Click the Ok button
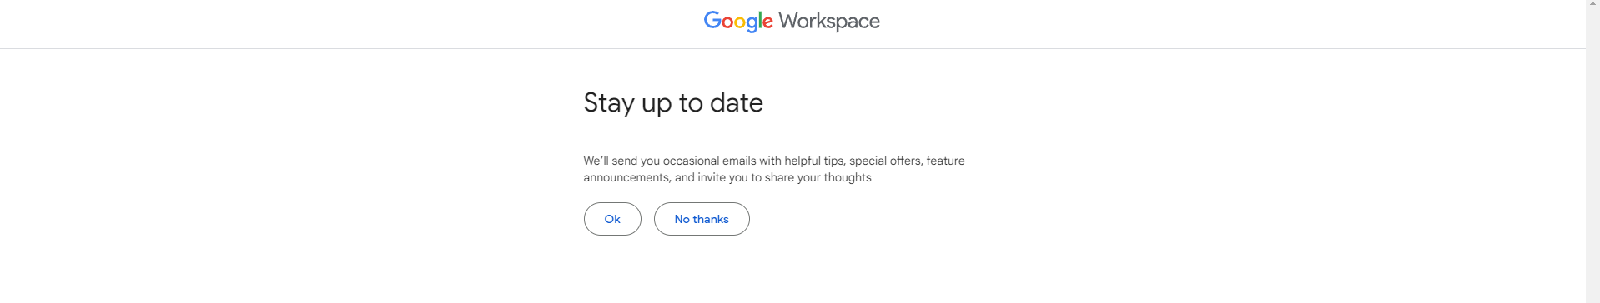This screenshot has height=303, width=1600. (612, 219)
